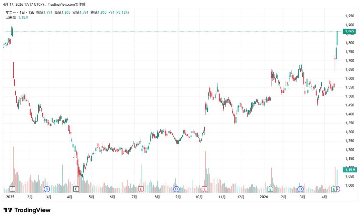361x219 pixels.
Task: Click the gray earnings E marker at January 2025
Action: pos(13,189)
